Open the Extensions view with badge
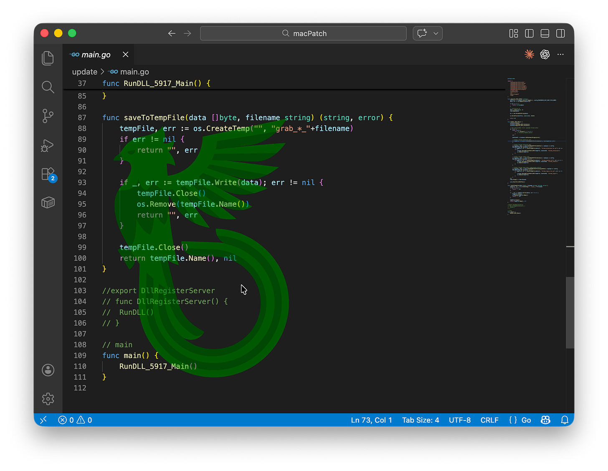This screenshot has width=608, height=471. coord(48,174)
